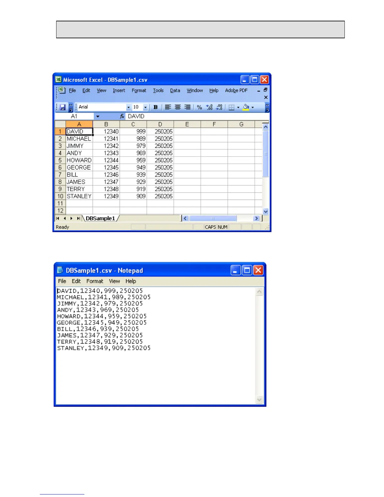This screenshot has height=497, width=384.
Task: Open the Name Box dropdown arrow
Action: pyautogui.click(x=98, y=116)
